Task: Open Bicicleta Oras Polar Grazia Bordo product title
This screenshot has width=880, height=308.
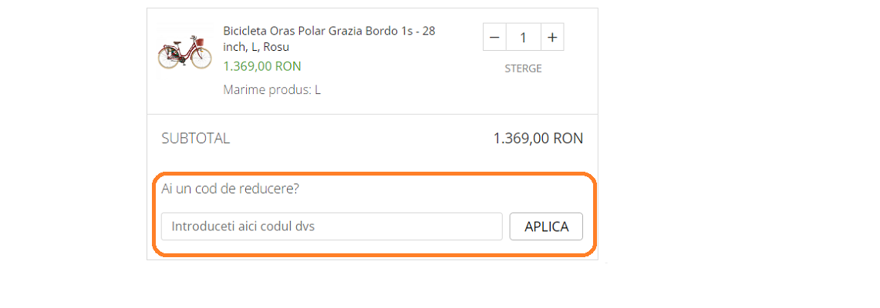Action: point(329,31)
